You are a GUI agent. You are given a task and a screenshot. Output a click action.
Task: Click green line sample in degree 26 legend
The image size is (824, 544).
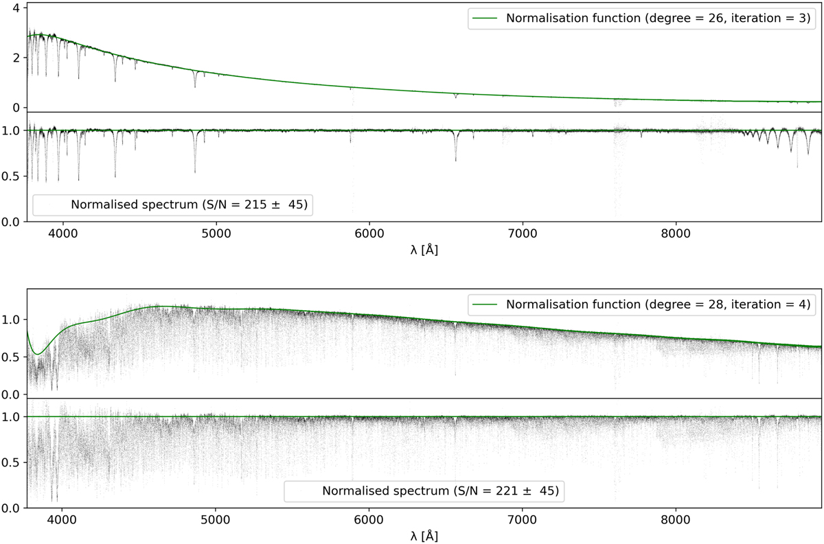(x=485, y=18)
